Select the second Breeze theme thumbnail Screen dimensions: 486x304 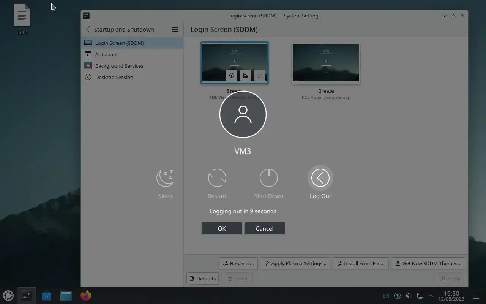[x=326, y=63]
